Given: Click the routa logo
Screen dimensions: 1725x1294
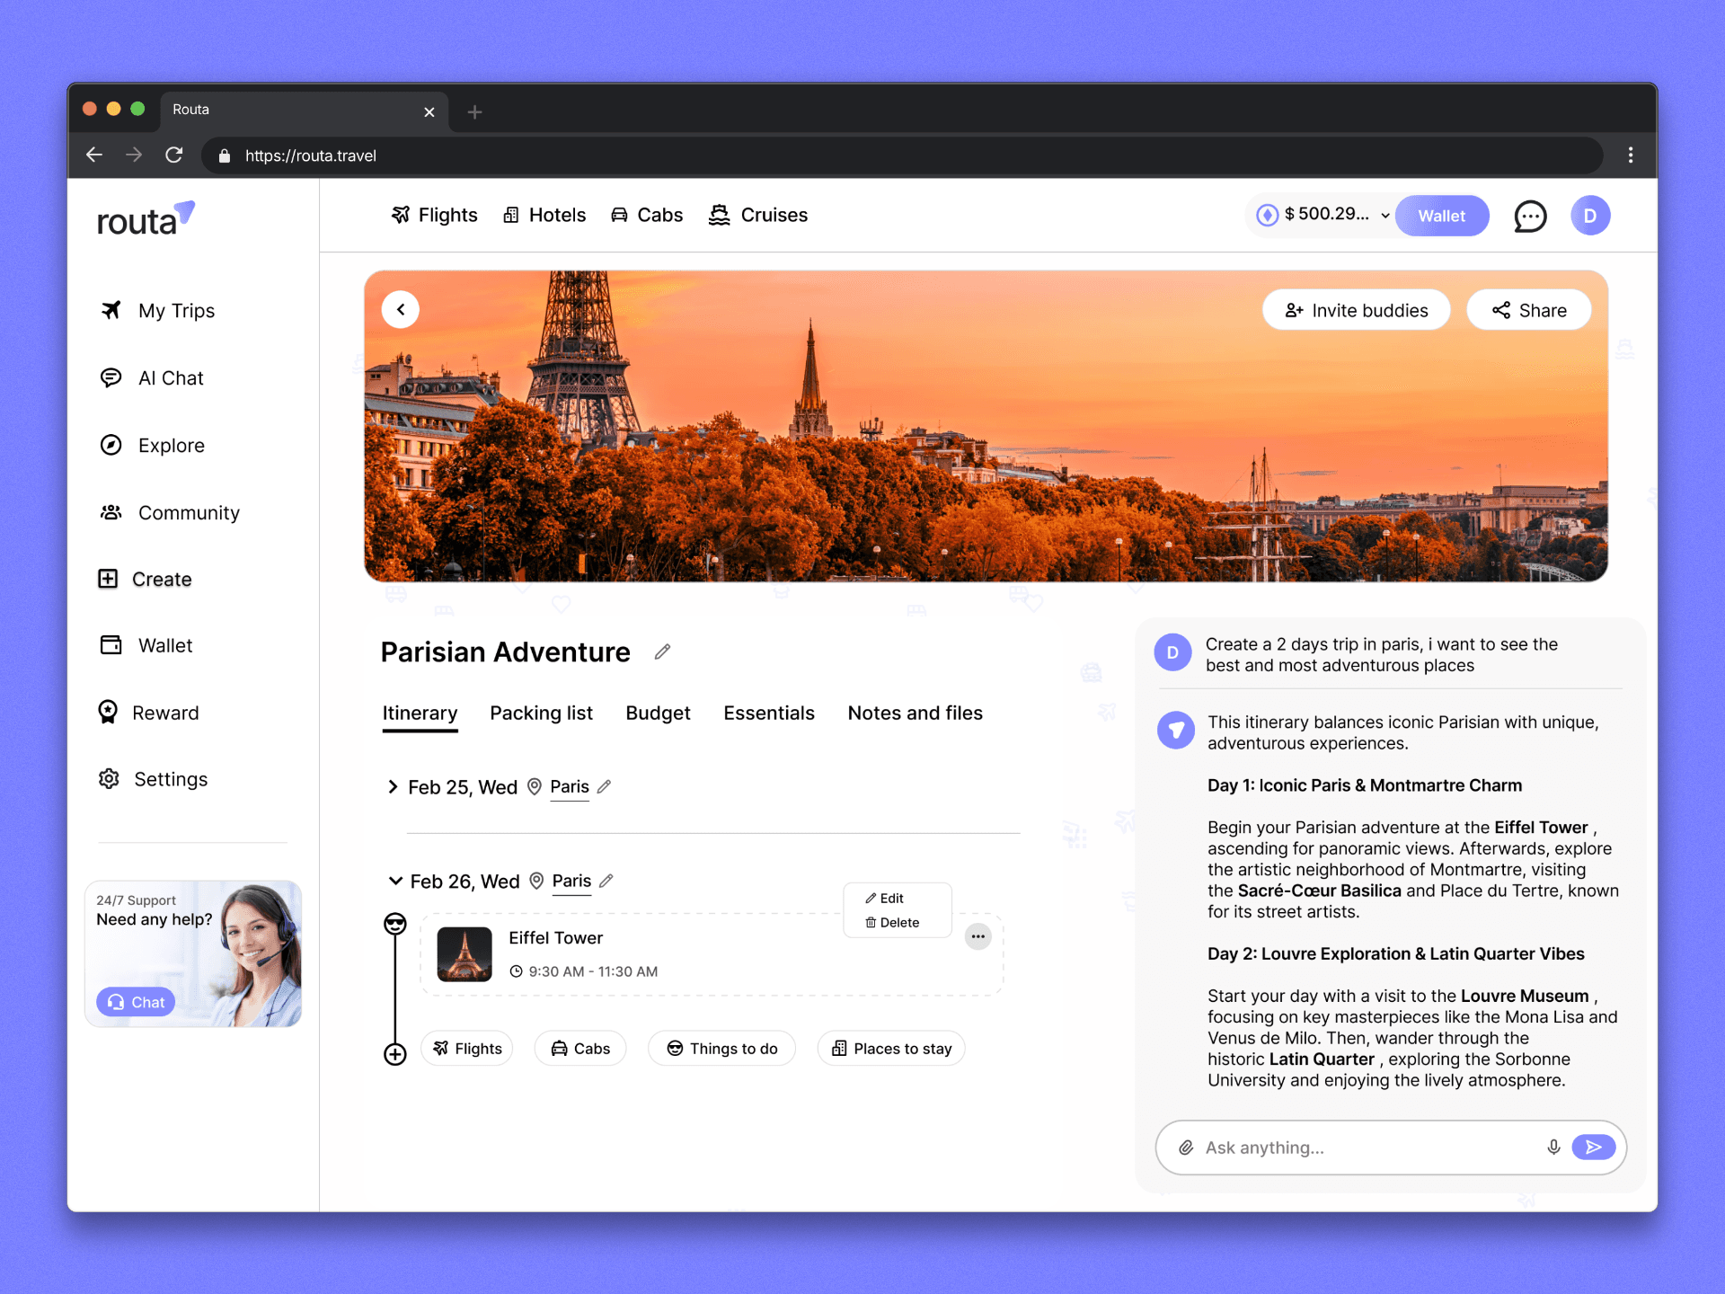Looking at the screenshot, I should [x=146, y=218].
